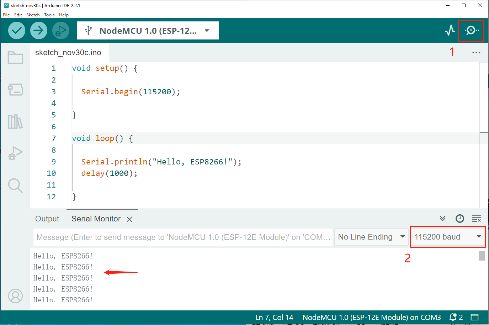Toggle timestamp clock in Serial Monitor
The height and width of the screenshot is (325, 489).
[x=460, y=219]
